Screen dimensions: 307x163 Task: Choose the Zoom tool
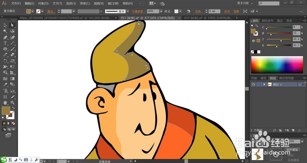coord(12,102)
